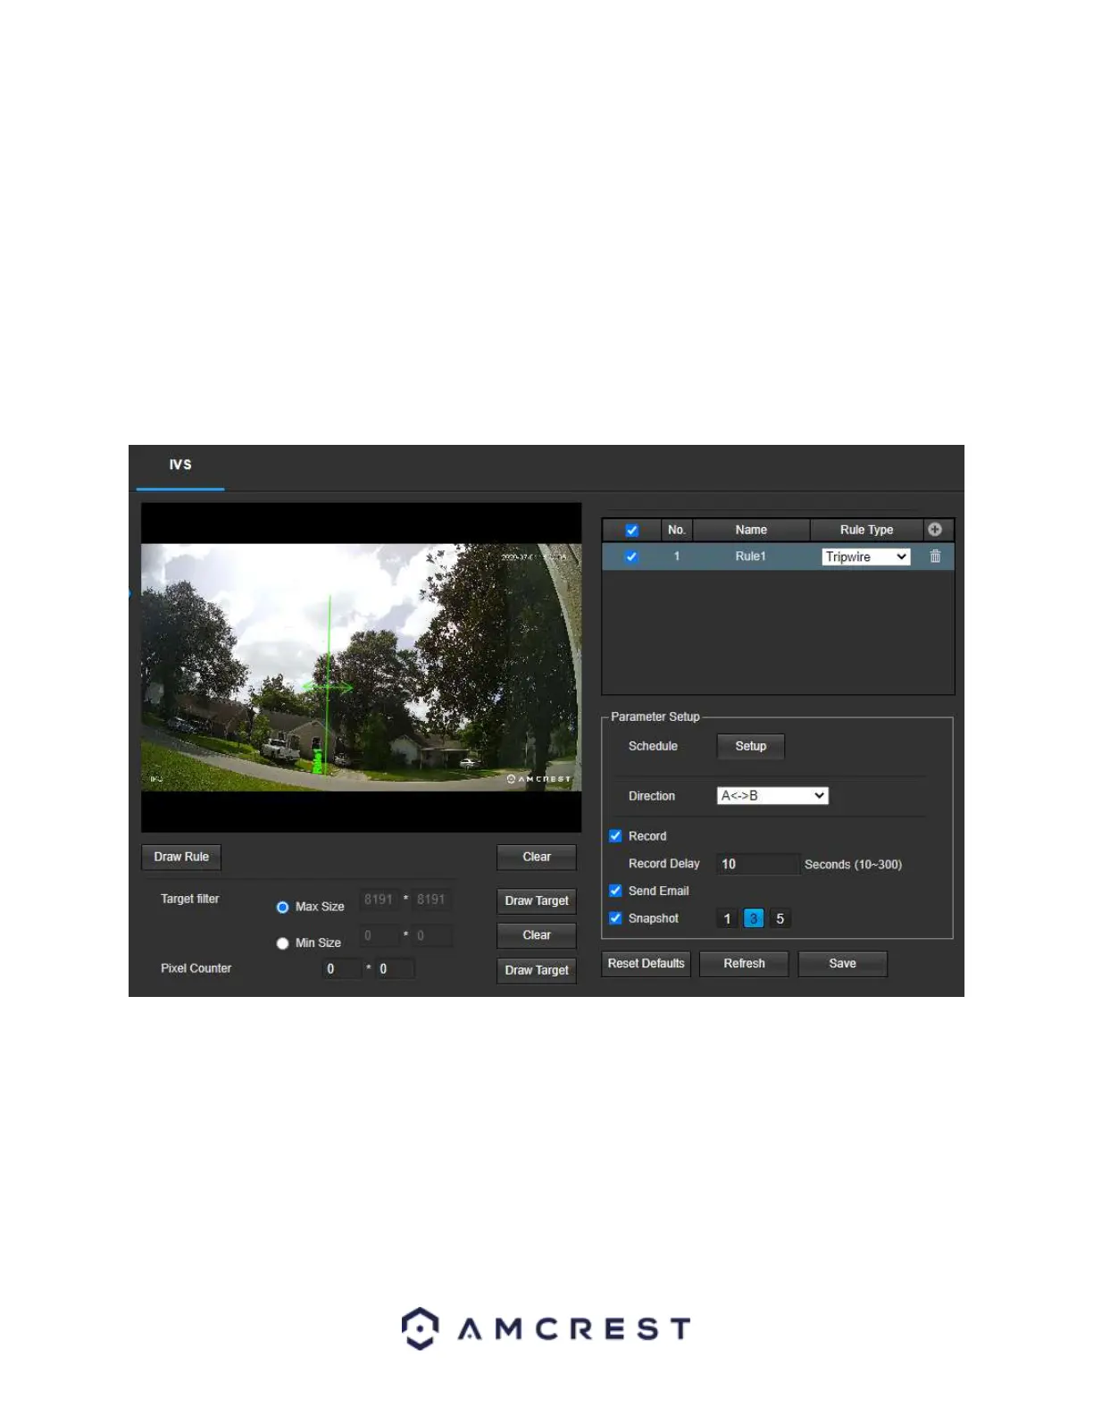The width and height of the screenshot is (1093, 1415).
Task: Click the Min Size width field
Action: pyautogui.click(x=380, y=935)
